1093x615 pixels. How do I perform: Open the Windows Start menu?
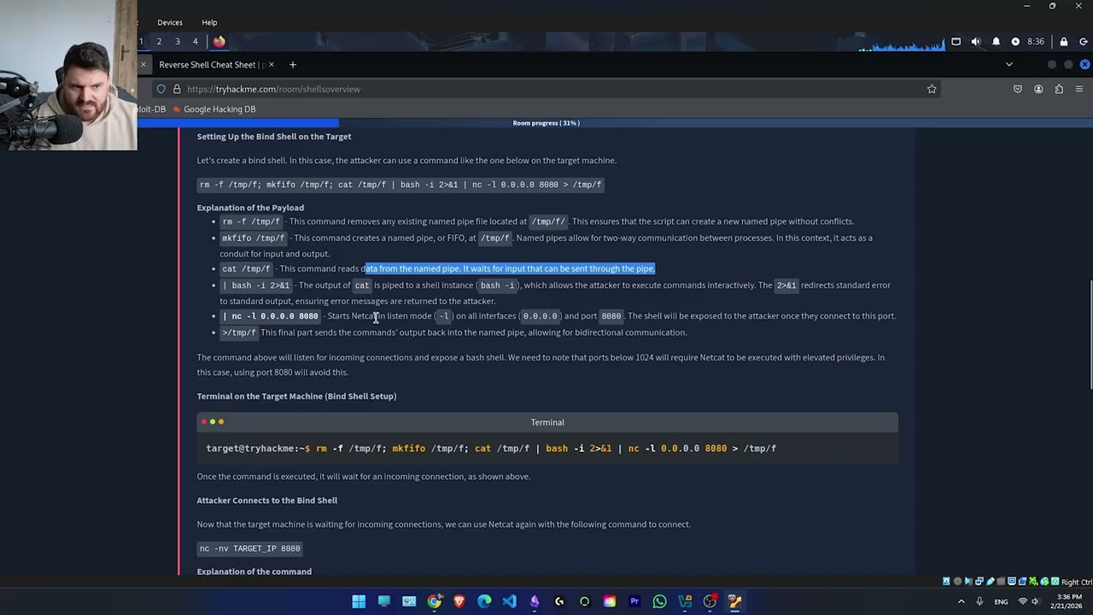[359, 601]
